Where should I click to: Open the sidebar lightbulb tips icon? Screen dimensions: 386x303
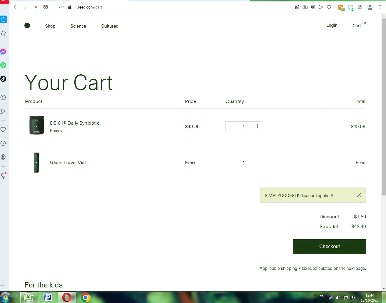pyautogui.click(x=3, y=176)
